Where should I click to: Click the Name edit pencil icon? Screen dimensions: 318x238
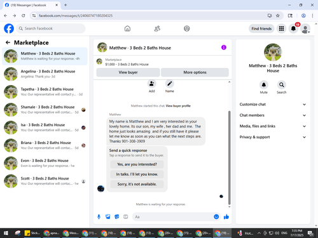click(170, 84)
